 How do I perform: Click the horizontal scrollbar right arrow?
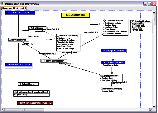pos(151,110)
